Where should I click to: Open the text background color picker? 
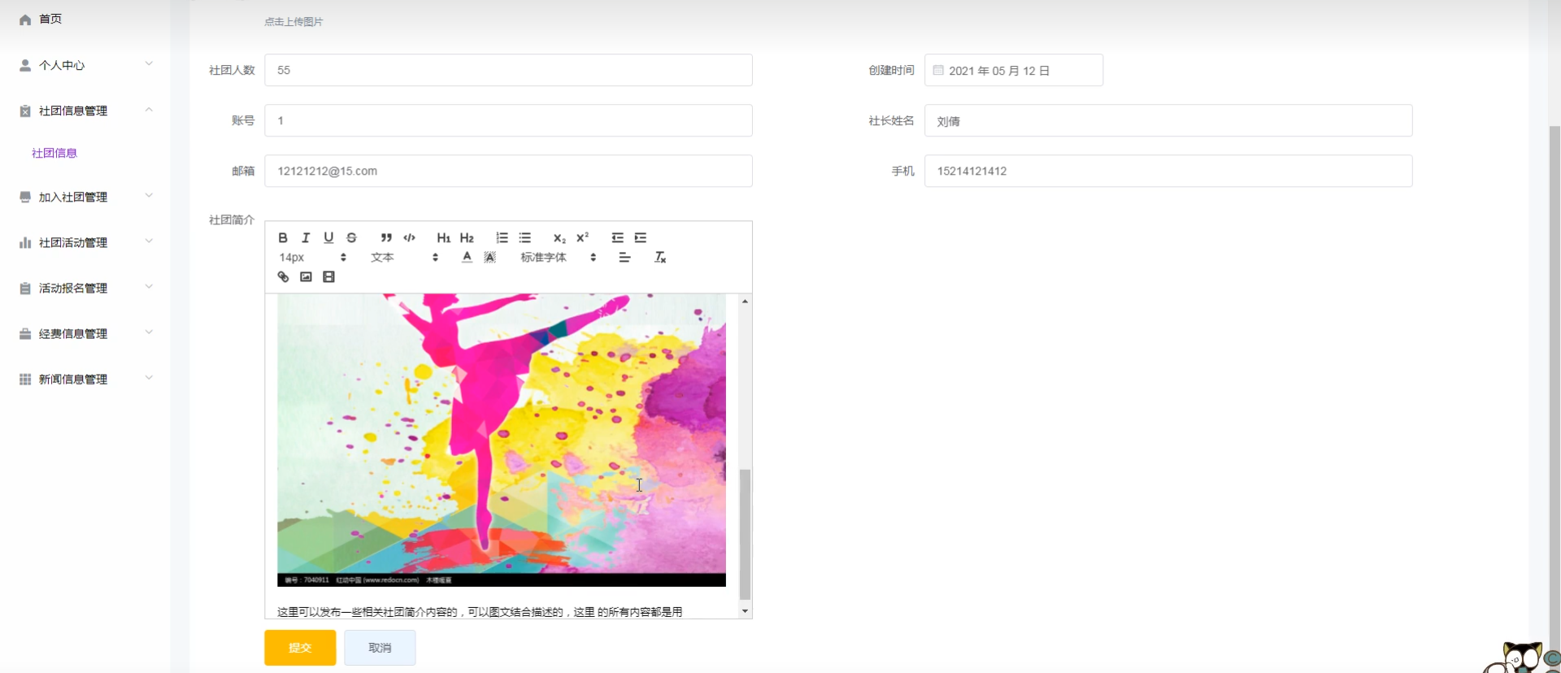point(489,257)
